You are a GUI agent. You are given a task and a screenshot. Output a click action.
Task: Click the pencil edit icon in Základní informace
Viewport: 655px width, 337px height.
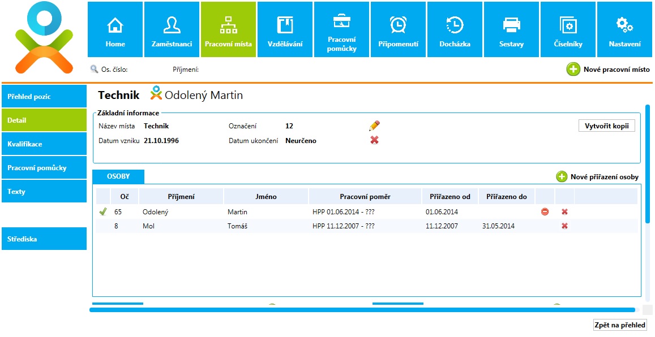point(374,126)
